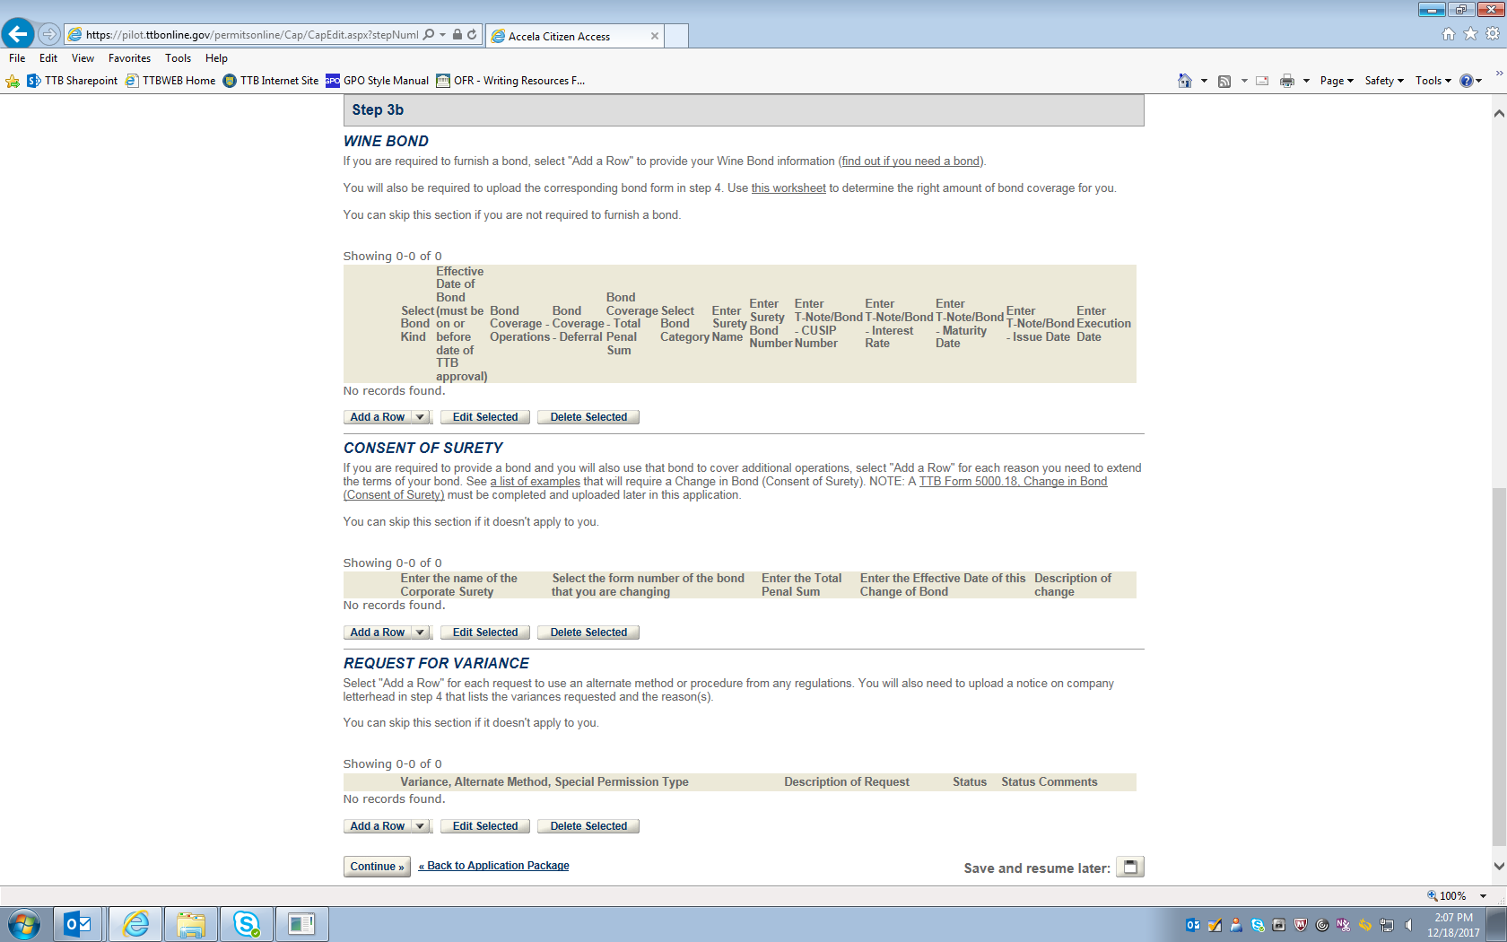Expand the Wine Bond Add a Row dropdown arrow
This screenshot has height=942, width=1507.
coord(420,417)
